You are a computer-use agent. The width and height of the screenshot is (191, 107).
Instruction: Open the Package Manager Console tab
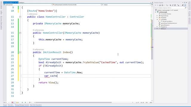22,105
